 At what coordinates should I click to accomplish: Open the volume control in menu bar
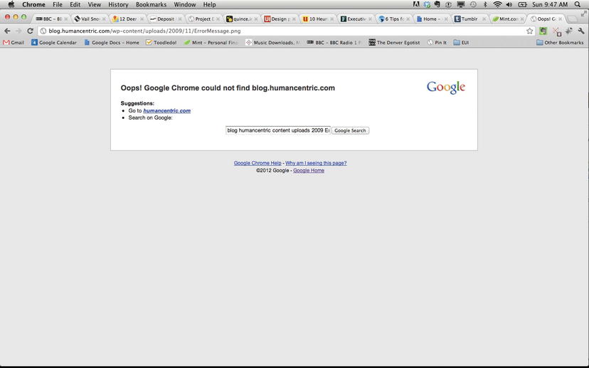509,4
